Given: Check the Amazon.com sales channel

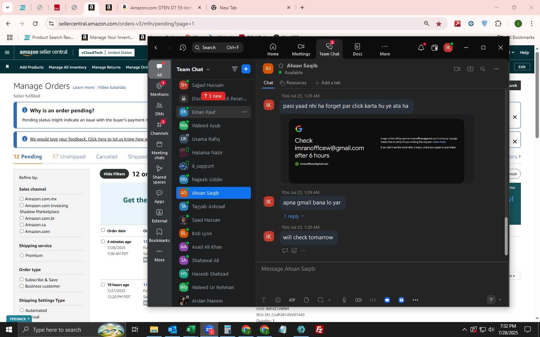Looking at the screenshot, I should click(22, 231).
